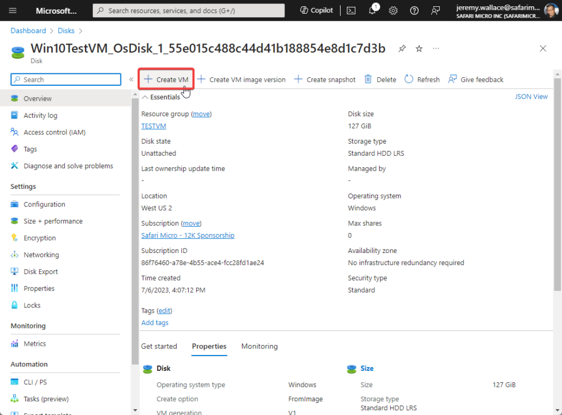Viewport: 562px width, 415px height.
Task: Pin the disk overview to dashboard
Action: point(401,49)
